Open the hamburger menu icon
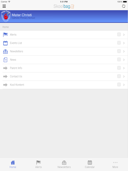This screenshot has height=171, width=128. [4, 6]
